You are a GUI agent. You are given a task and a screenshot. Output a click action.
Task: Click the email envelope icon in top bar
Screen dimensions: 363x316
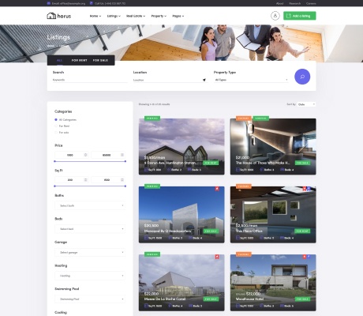(49, 3)
